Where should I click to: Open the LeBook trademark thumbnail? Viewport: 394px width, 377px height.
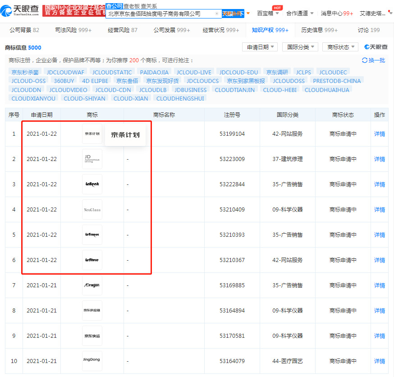click(92, 184)
